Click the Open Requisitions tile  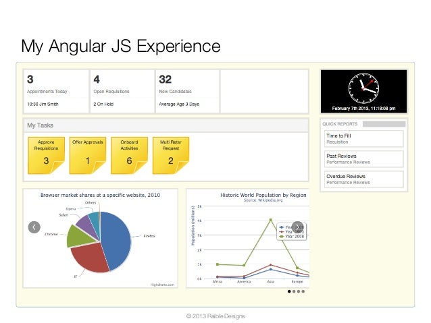(x=122, y=92)
